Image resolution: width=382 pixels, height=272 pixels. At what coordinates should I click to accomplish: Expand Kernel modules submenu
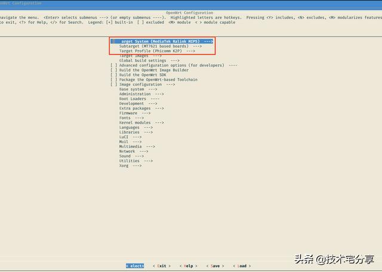(x=141, y=123)
